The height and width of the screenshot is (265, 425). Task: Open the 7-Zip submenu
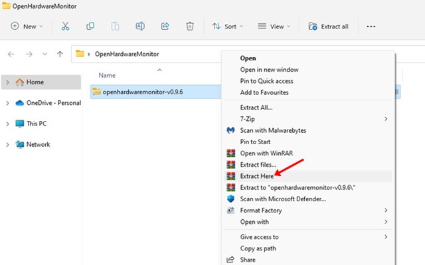[x=308, y=119]
